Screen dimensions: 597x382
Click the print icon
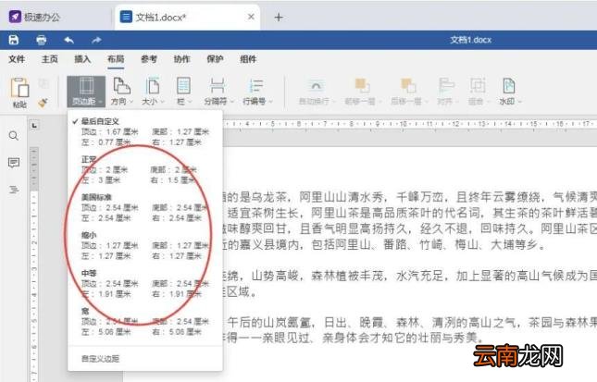(x=41, y=40)
